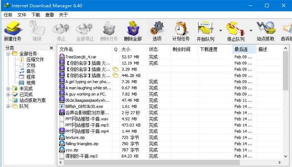Open dropdown arrow next to 停止队列
The height and width of the screenshot is (167, 292).
(x=251, y=30)
